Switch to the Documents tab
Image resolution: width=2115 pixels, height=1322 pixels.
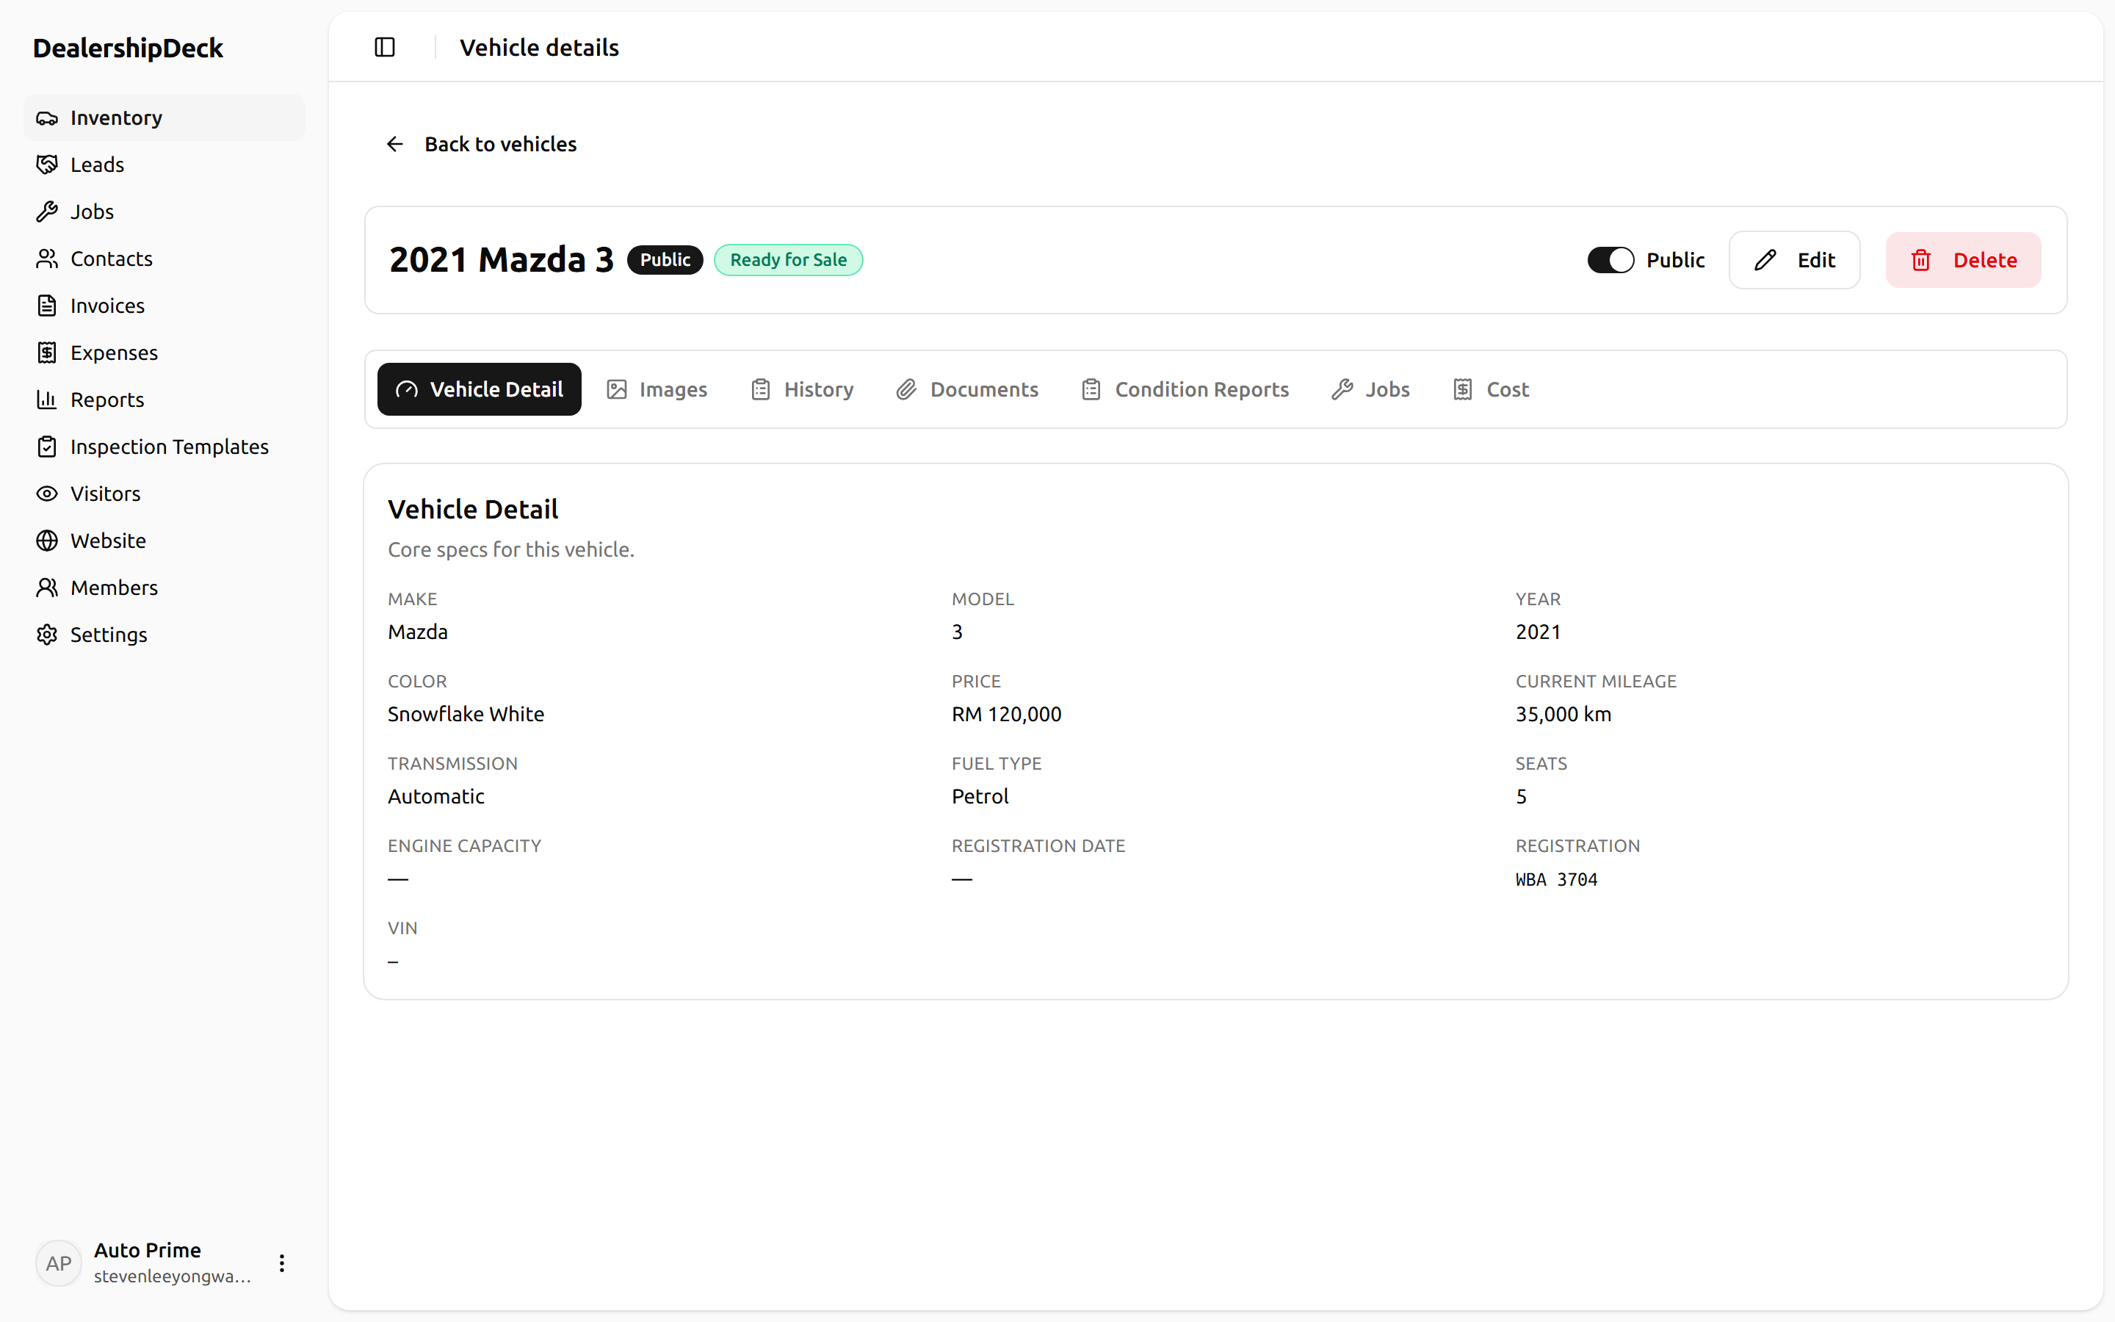click(x=967, y=389)
